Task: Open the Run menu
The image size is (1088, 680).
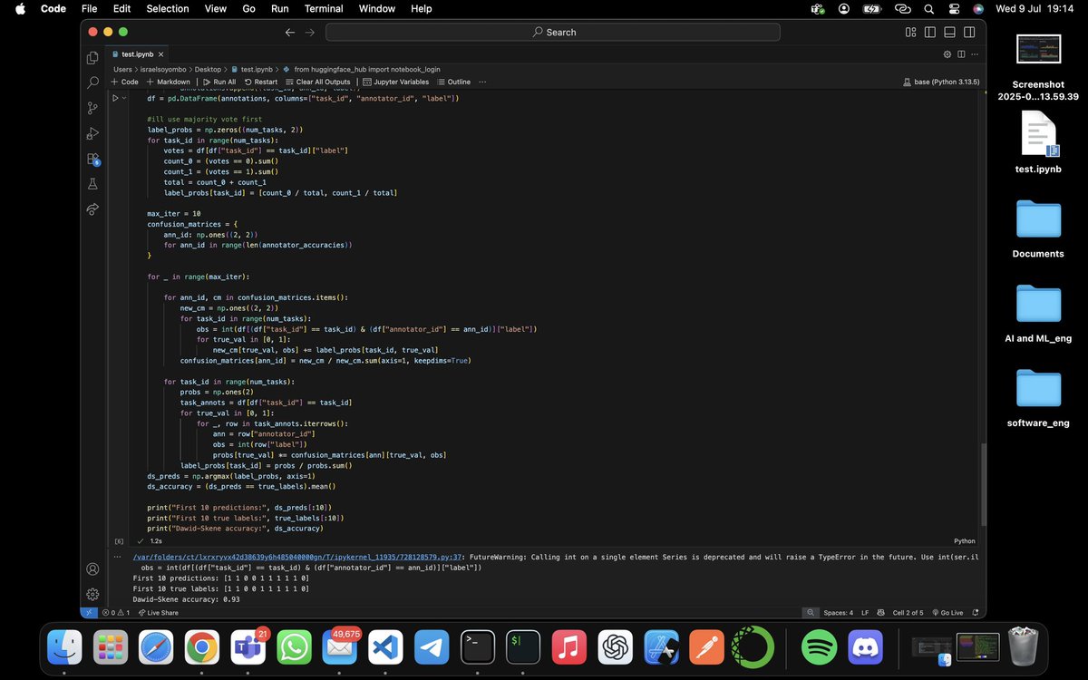Action: 280,9
